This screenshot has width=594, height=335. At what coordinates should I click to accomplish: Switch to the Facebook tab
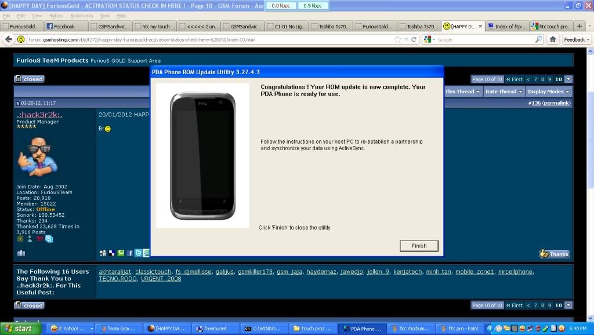(66, 26)
